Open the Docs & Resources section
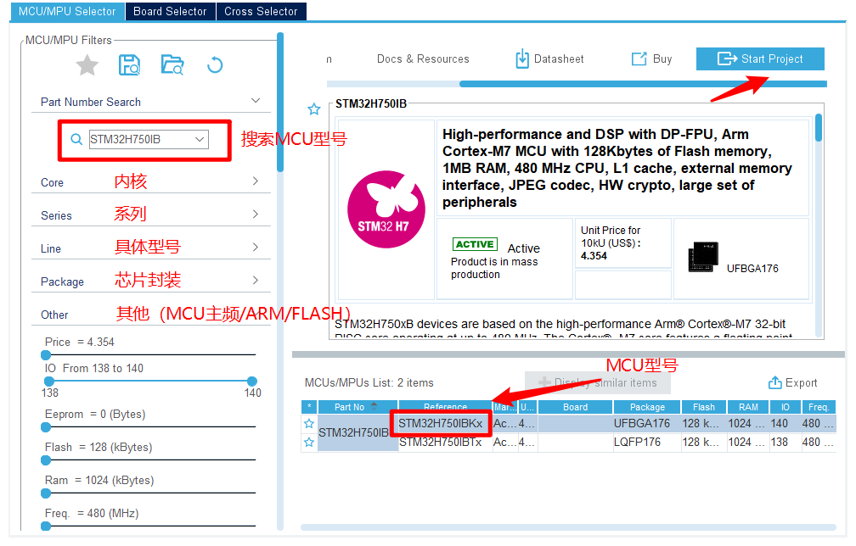This screenshot has width=856, height=546. coord(423,58)
